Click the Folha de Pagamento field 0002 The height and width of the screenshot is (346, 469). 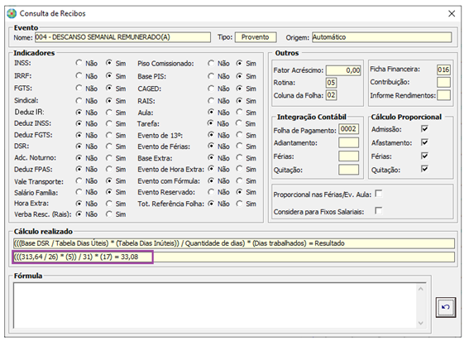(349, 129)
